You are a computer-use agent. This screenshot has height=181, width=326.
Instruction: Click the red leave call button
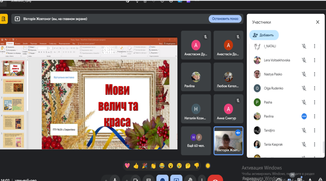(x=215, y=179)
